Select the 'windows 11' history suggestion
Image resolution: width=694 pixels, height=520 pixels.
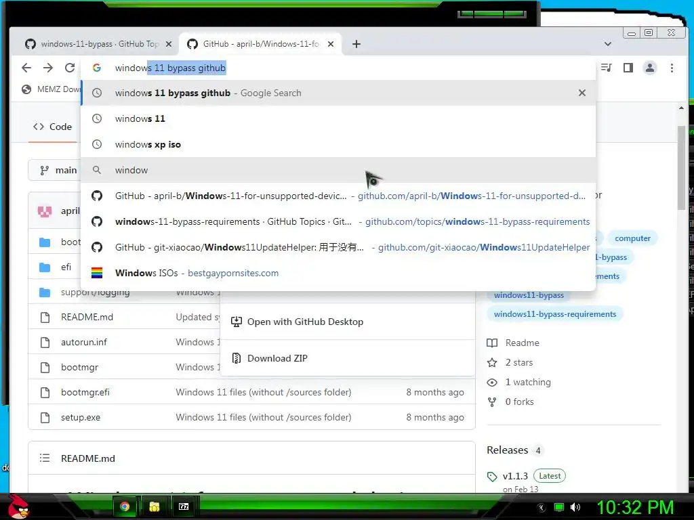[339, 118]
